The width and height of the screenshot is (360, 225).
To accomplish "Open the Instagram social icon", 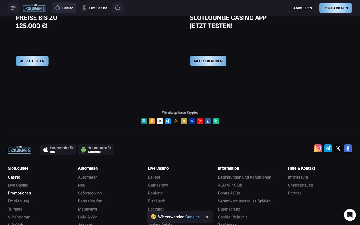I will coord(318,148).
